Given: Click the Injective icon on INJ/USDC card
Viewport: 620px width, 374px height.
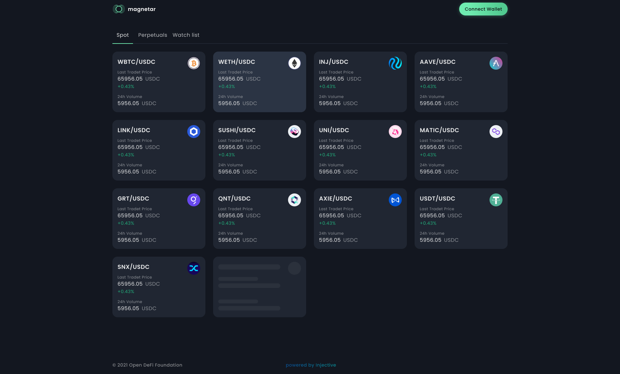Looking at the screenshot, I should click(x=395, y=63).
